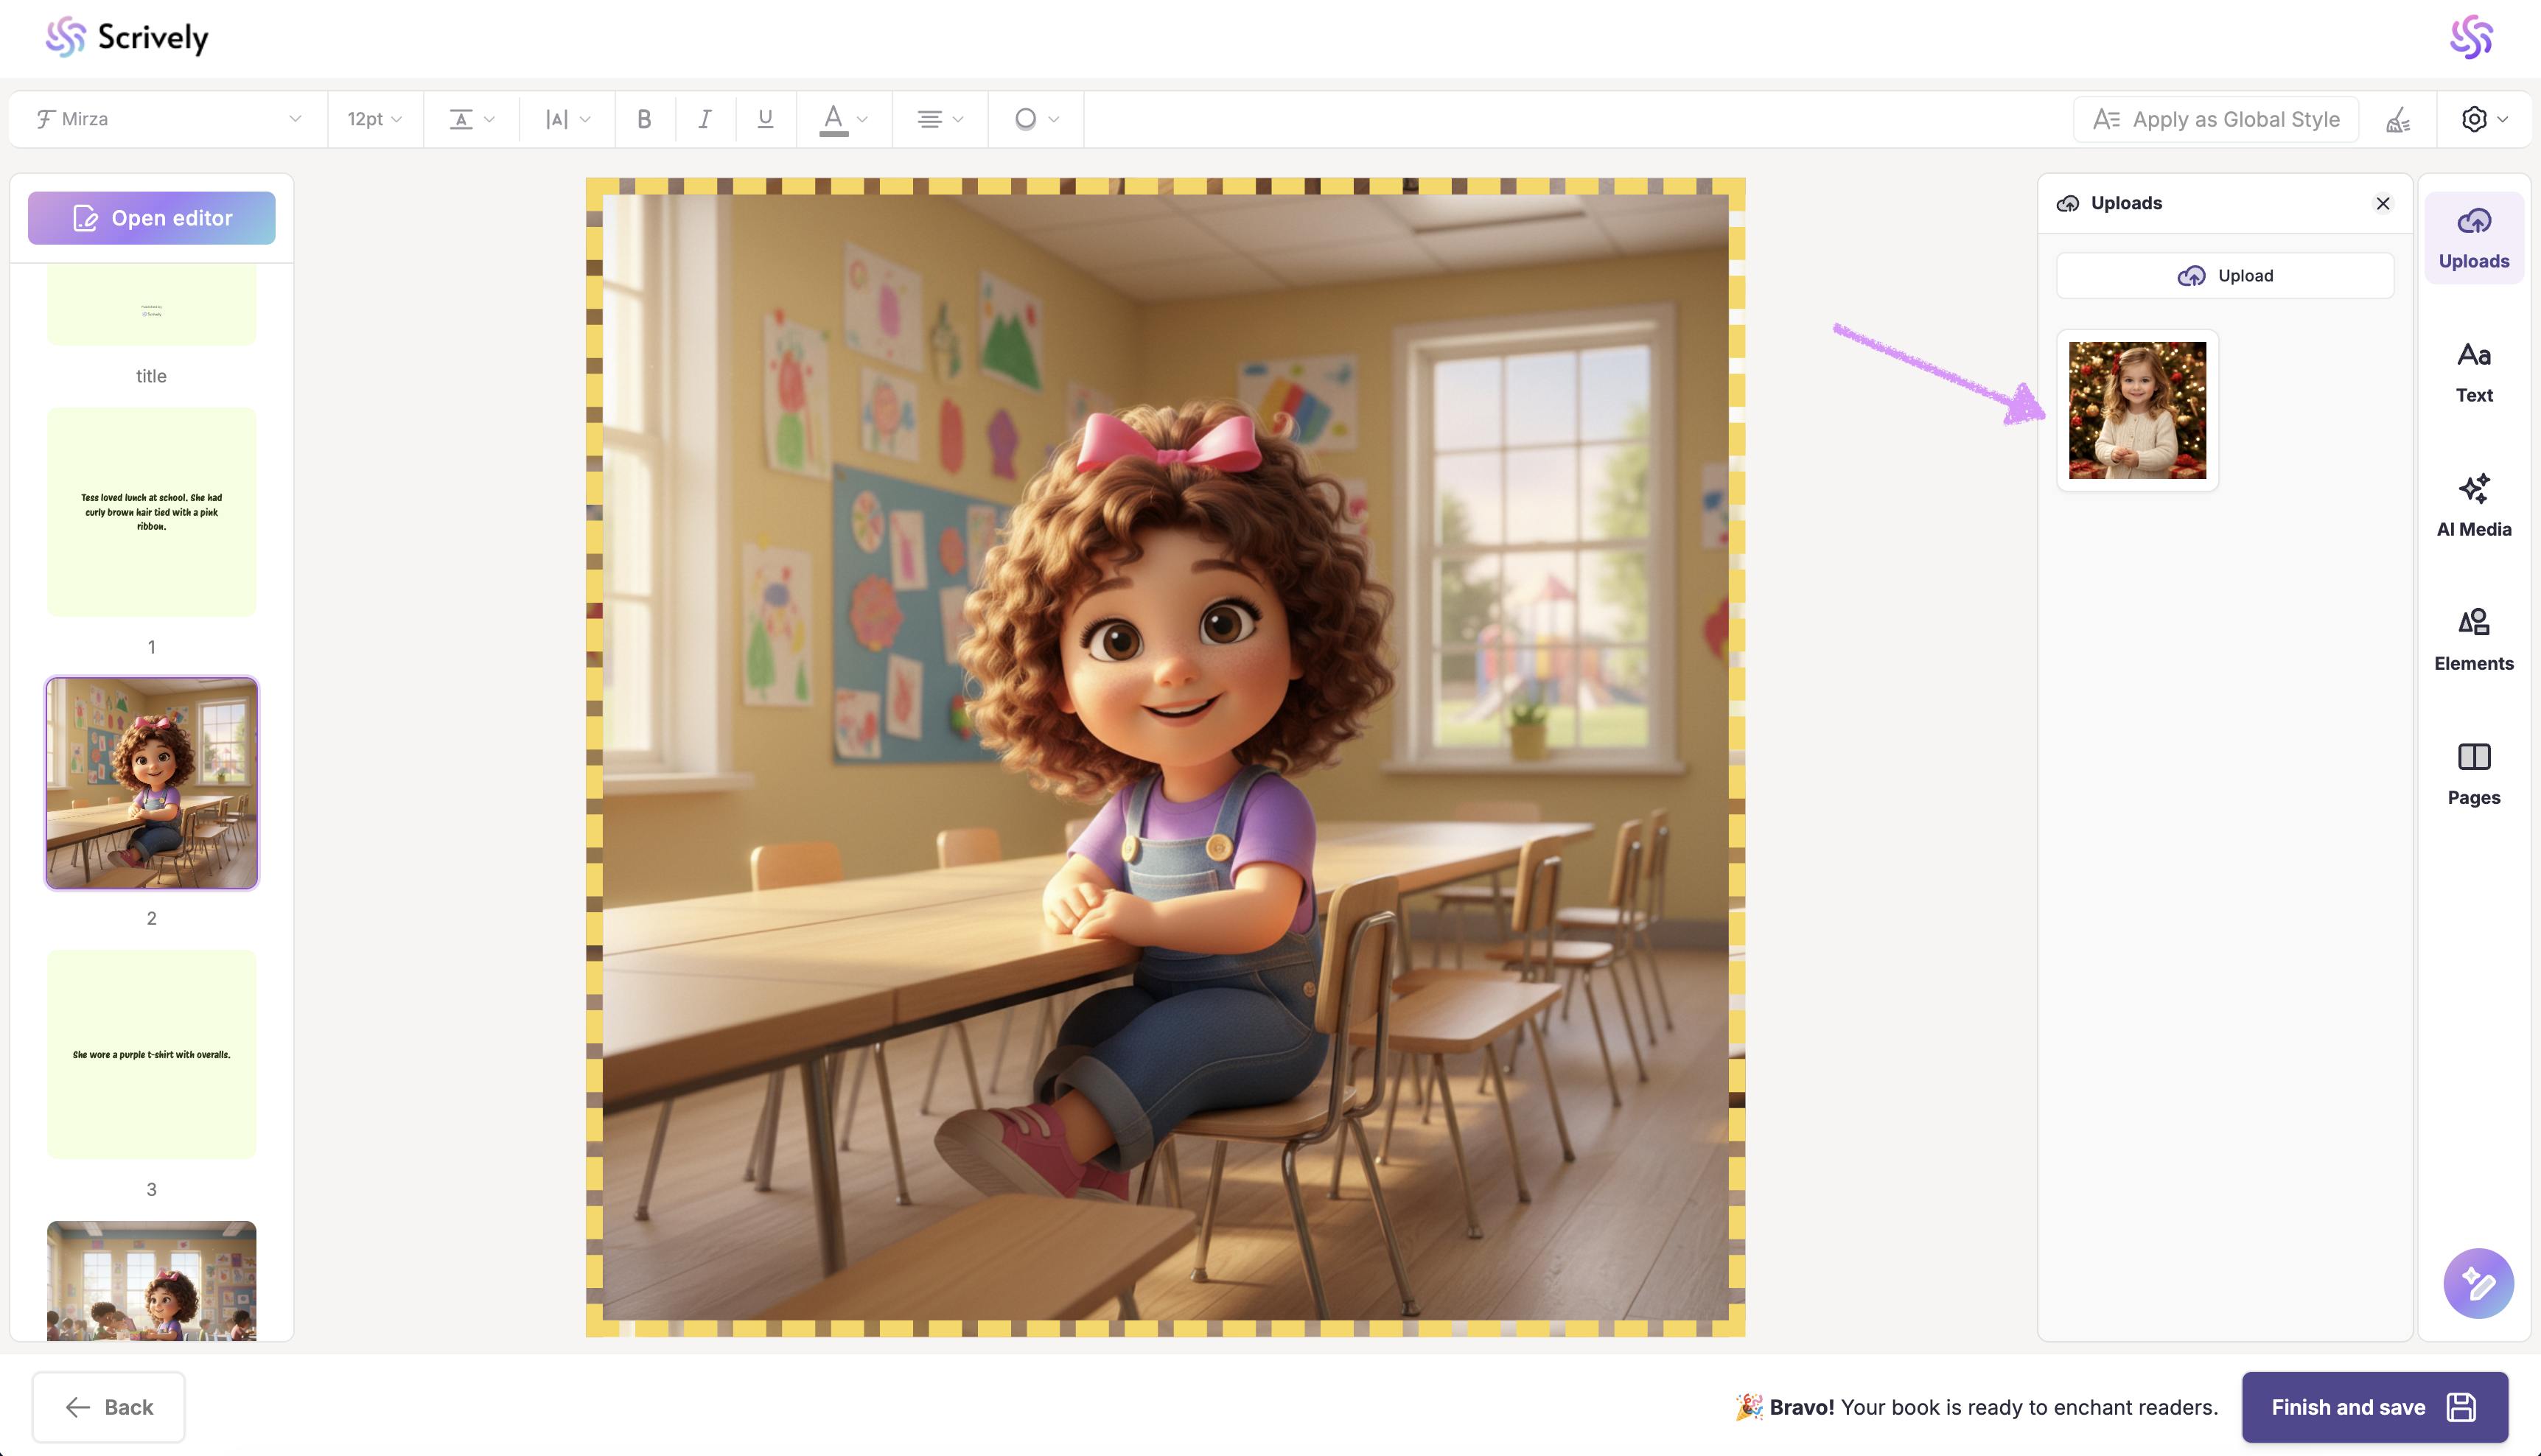Open the Text sidebar panel
This screenshot has width=2541, height=1456.
(x=2473, y=372)
